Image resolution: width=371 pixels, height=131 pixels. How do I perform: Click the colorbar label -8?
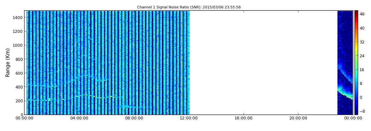coord(362,111)
